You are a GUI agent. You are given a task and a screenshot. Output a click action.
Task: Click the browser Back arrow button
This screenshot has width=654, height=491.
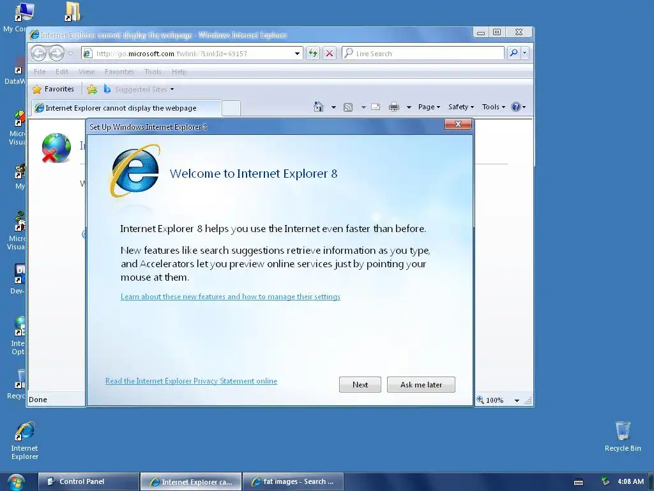(39, 54)
